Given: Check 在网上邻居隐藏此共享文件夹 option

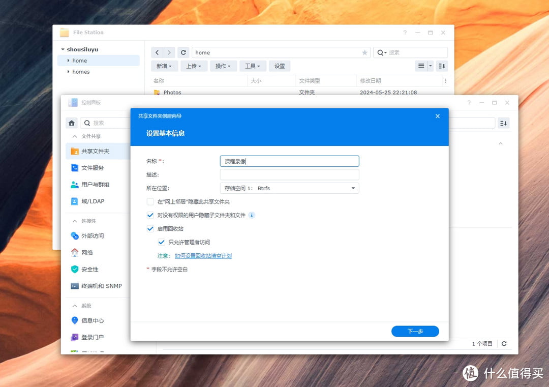Looking at the screenshot, I should (150, 201).
